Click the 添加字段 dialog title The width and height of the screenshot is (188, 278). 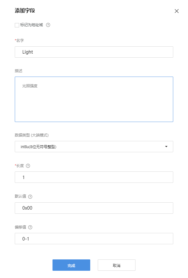[24, 10]
